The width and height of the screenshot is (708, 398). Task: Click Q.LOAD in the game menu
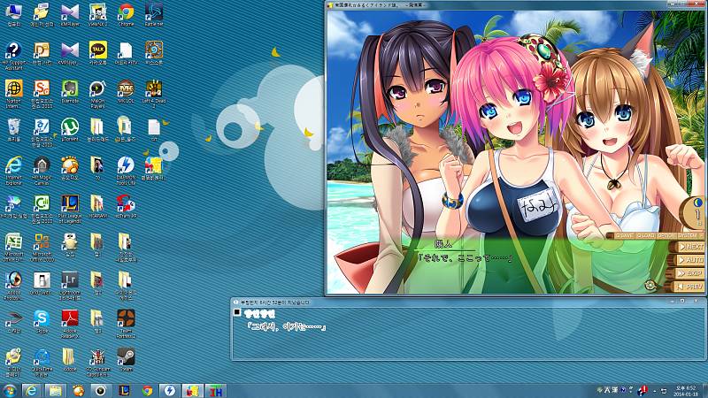point(645,235)
